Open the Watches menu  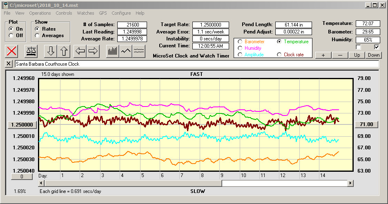click(x=85, y=13)
